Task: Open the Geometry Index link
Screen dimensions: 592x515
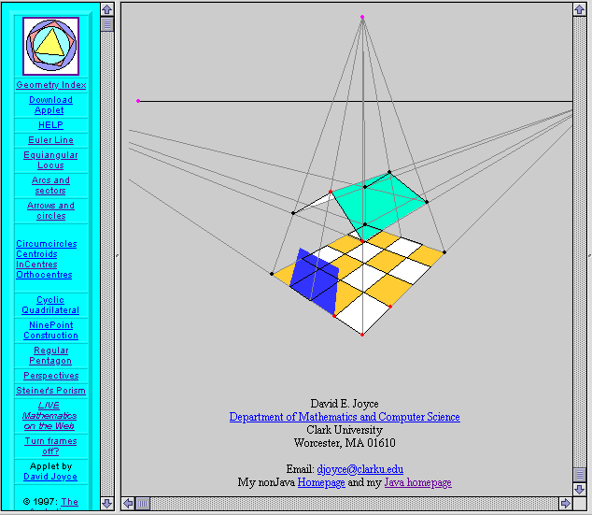Action: [x=51, y=85]
